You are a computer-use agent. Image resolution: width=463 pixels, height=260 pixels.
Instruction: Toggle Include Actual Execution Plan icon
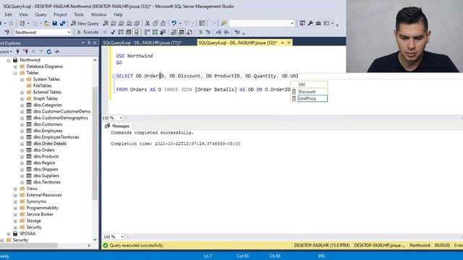(147, 32)
